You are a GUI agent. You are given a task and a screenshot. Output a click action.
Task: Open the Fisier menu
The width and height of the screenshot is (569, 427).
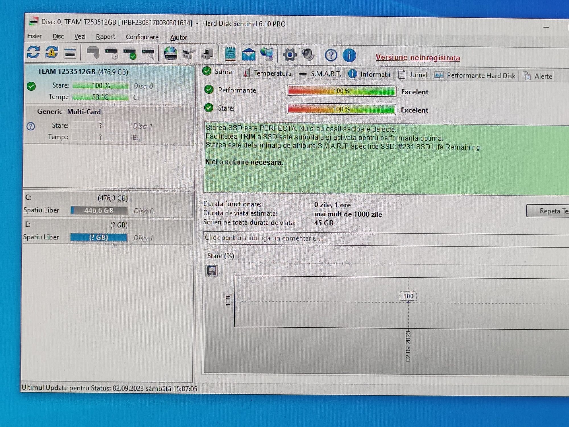pos(34,36)
